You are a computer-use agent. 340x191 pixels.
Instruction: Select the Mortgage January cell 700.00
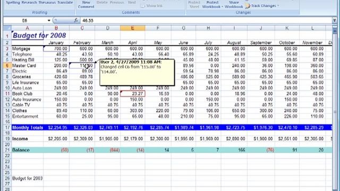coord(56,48)
